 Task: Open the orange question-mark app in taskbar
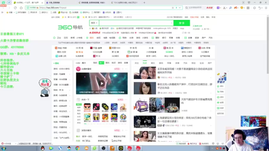(112, 148)
